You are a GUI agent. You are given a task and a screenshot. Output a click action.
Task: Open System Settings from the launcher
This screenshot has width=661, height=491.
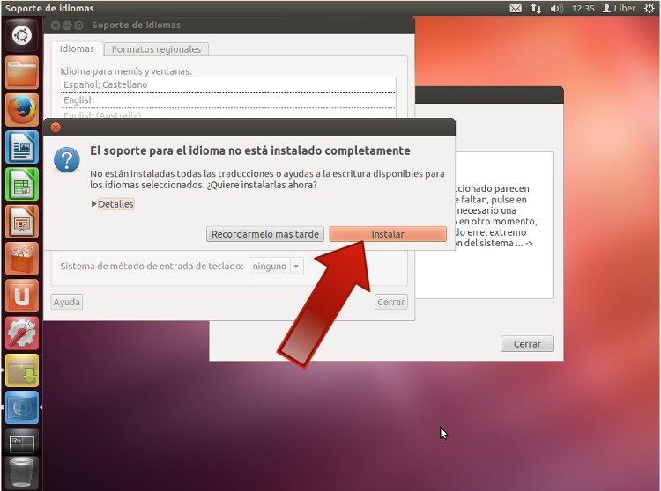22,333
